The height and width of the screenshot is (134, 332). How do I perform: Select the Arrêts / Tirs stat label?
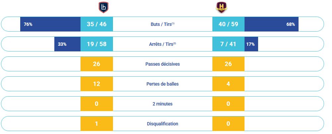(x=162, y=44)
